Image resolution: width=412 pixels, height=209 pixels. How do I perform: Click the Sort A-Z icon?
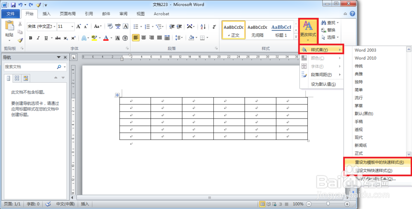203,26
